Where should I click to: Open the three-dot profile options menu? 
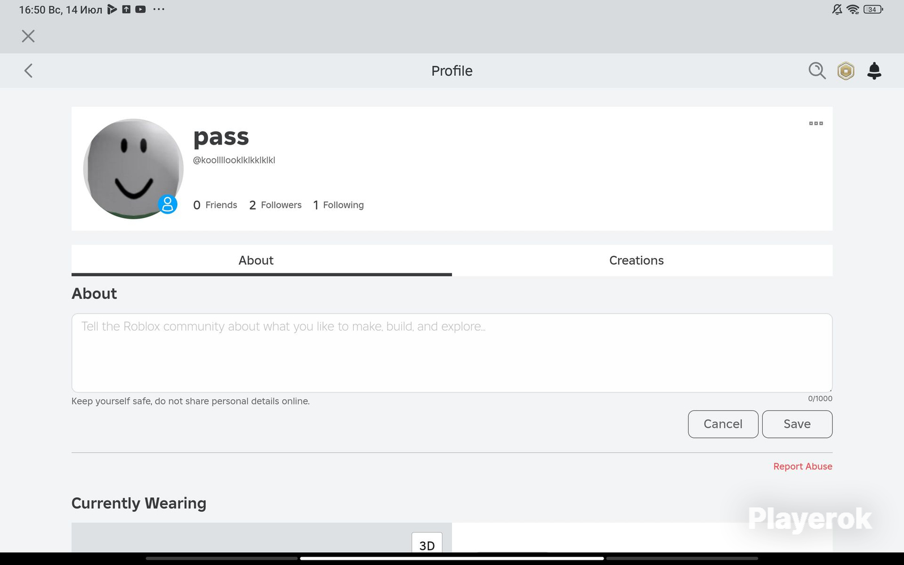click(816, 123)
